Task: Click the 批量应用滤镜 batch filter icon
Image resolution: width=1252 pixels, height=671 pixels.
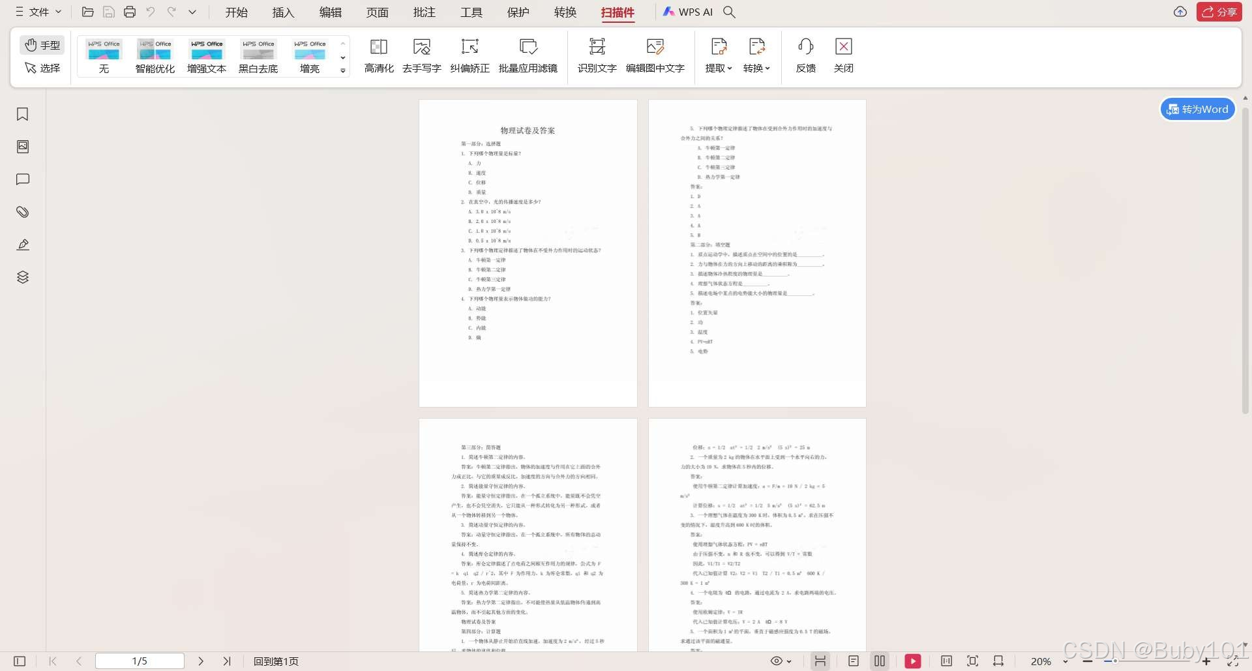Action: tap(528, 55)
